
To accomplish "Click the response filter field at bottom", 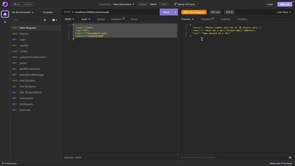I will point(233,158).
